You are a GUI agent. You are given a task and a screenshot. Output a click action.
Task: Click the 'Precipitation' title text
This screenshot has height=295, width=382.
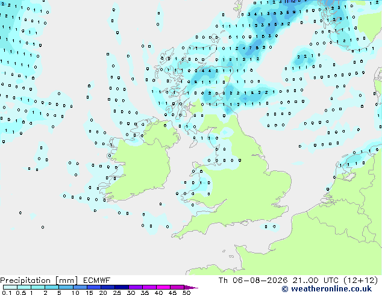tap(25, 281)
